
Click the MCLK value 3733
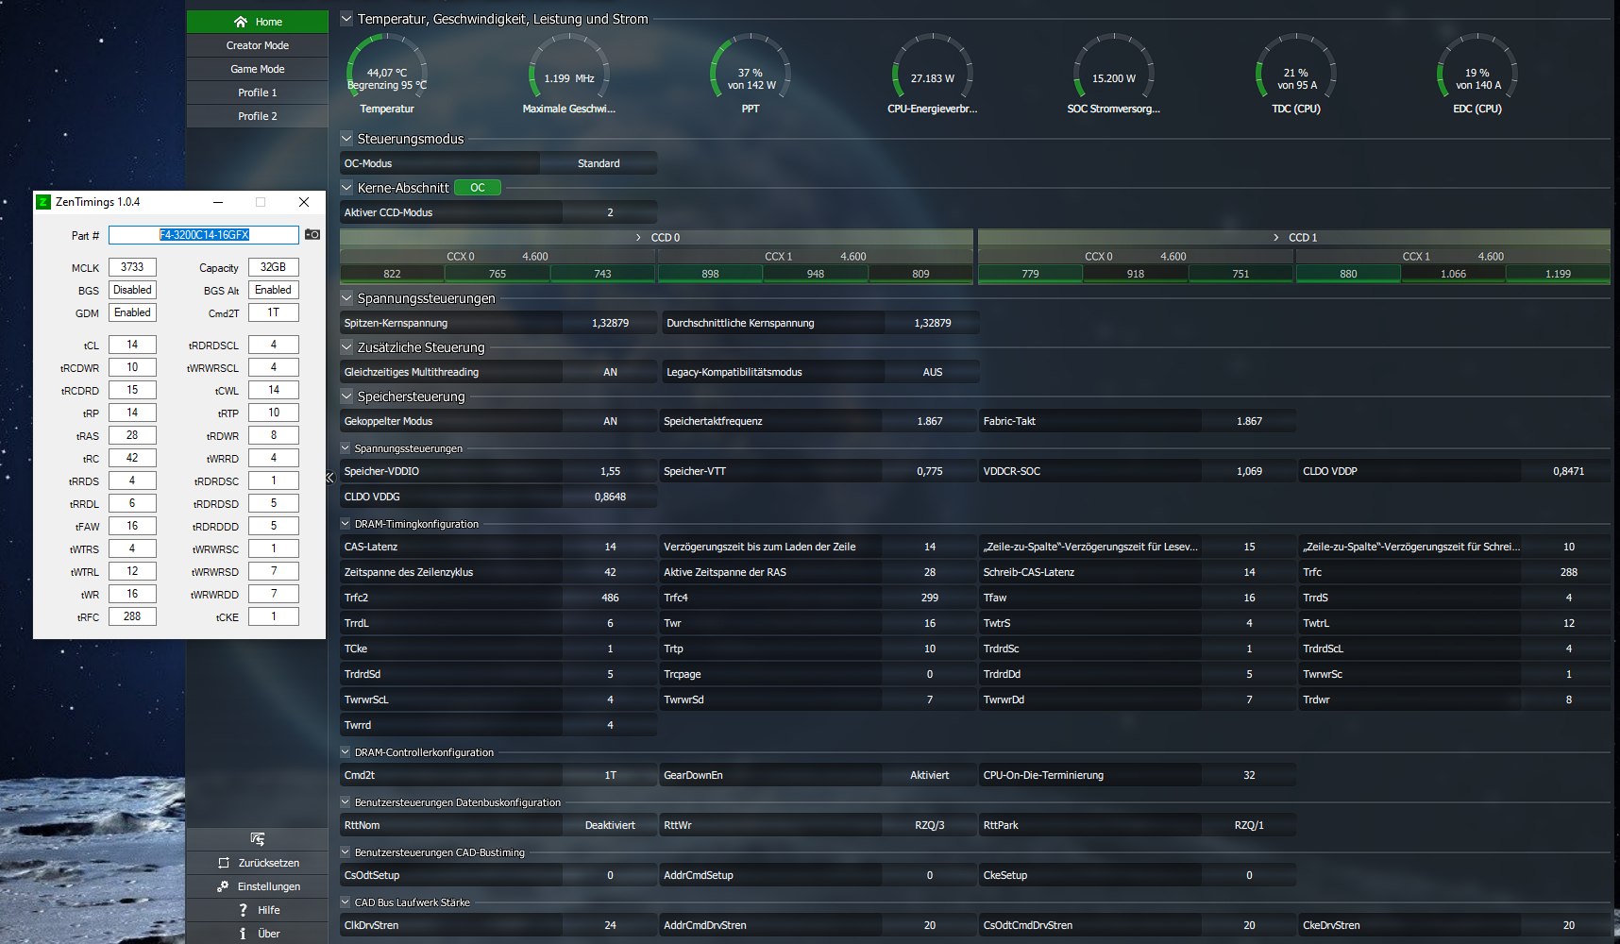coord(132,267)
